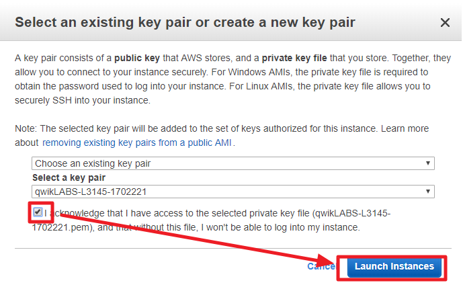Click the arrow beside qwikLABS-L3145-1702221
Image resolution: width=463 pixels, height=287 pixels.
point(427,192)
